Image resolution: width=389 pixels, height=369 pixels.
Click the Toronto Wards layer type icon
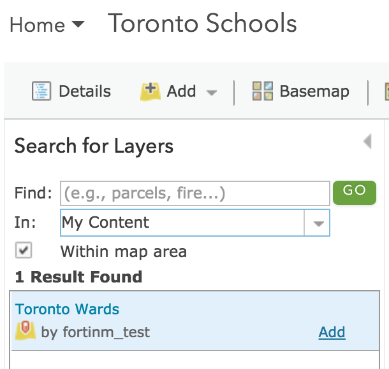26,330
